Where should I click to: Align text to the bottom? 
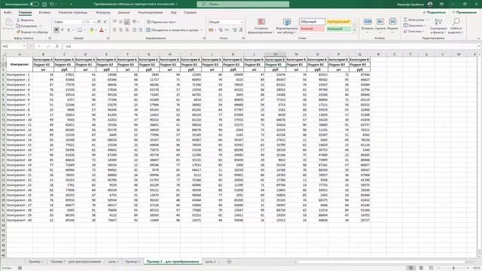[127, 22]
